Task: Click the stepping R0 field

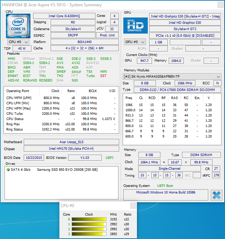Action: coord(73,22)
